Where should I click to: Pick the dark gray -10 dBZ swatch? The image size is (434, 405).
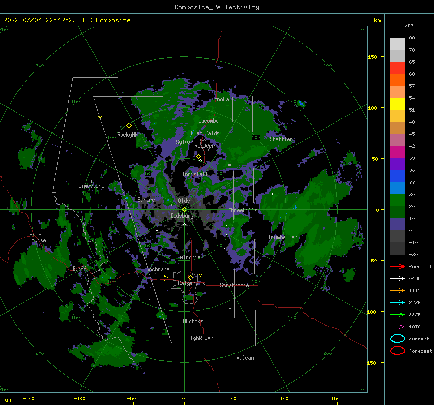pos(397,248)
